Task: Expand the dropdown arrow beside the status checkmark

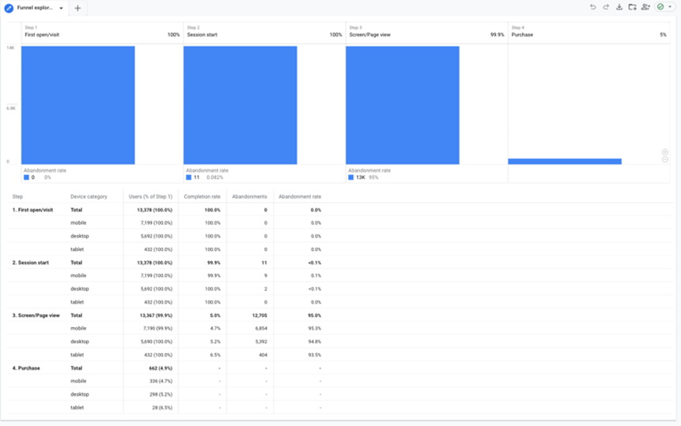Action: click(670, 7)
